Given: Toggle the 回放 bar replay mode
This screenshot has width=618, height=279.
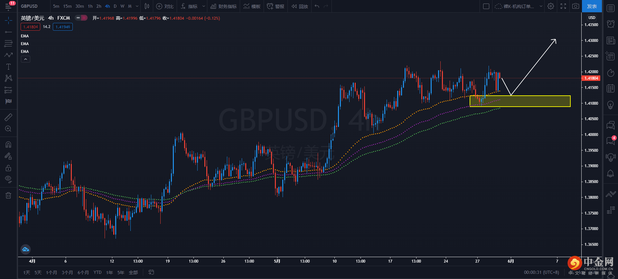Looking at the screenshot, I should [x=300, y=6].
